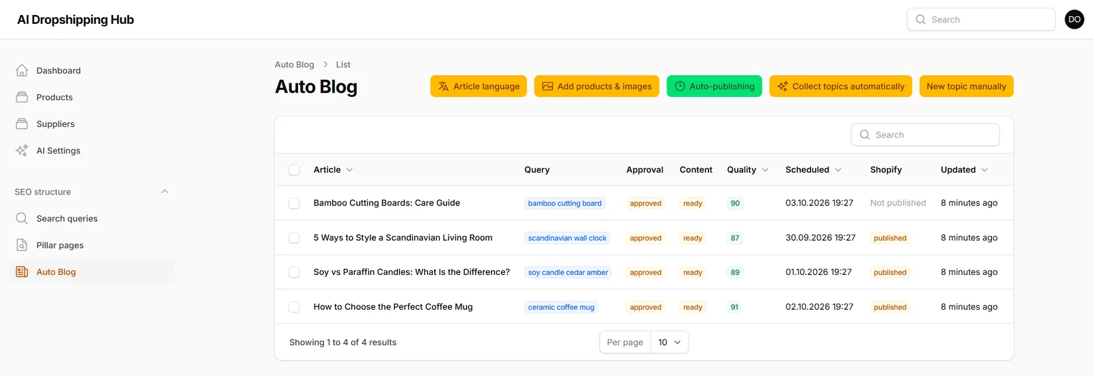Sort by the Updated column

pyautogui.click(x=964, y=169)
